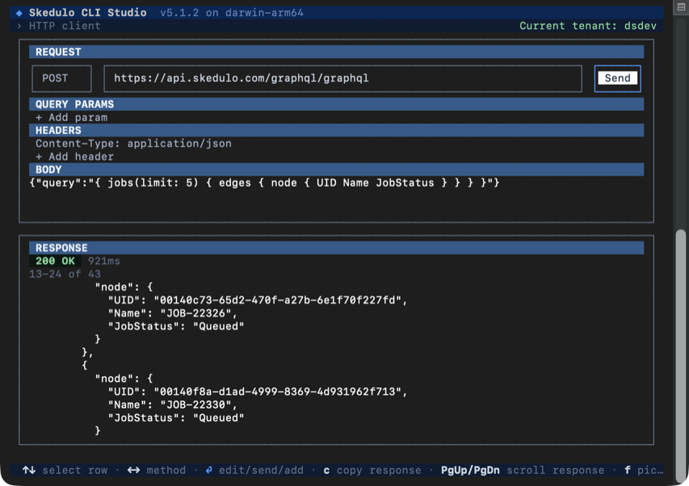
Task: Click the breadcrumb chevron before HTTP client
Action: click(x=19, y=26)
